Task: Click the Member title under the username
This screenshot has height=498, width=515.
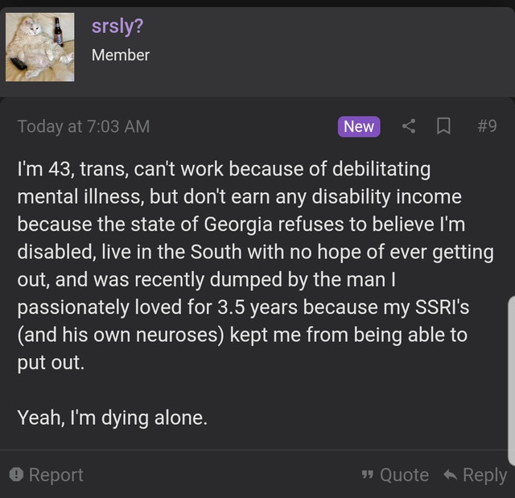Action: click(x=120, y=55)
